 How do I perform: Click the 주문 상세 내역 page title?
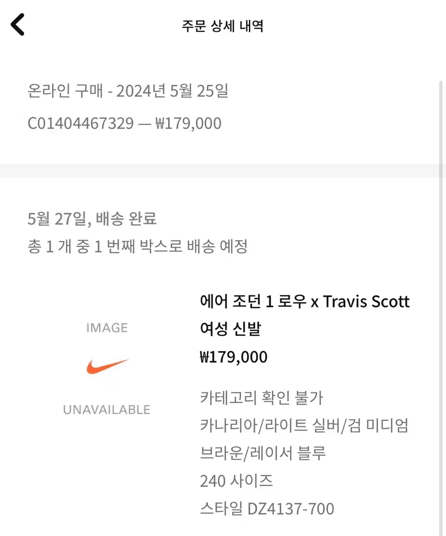(223, 25)
